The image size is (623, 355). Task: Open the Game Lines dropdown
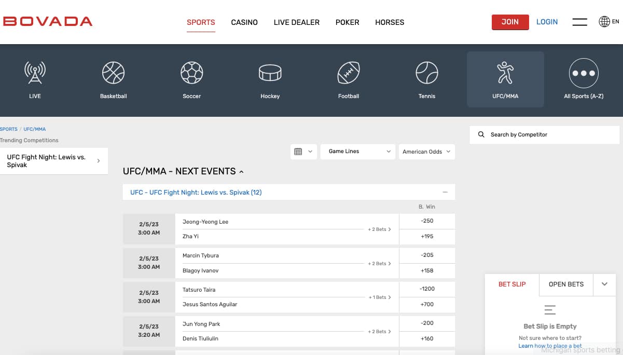tap(358, 152)
